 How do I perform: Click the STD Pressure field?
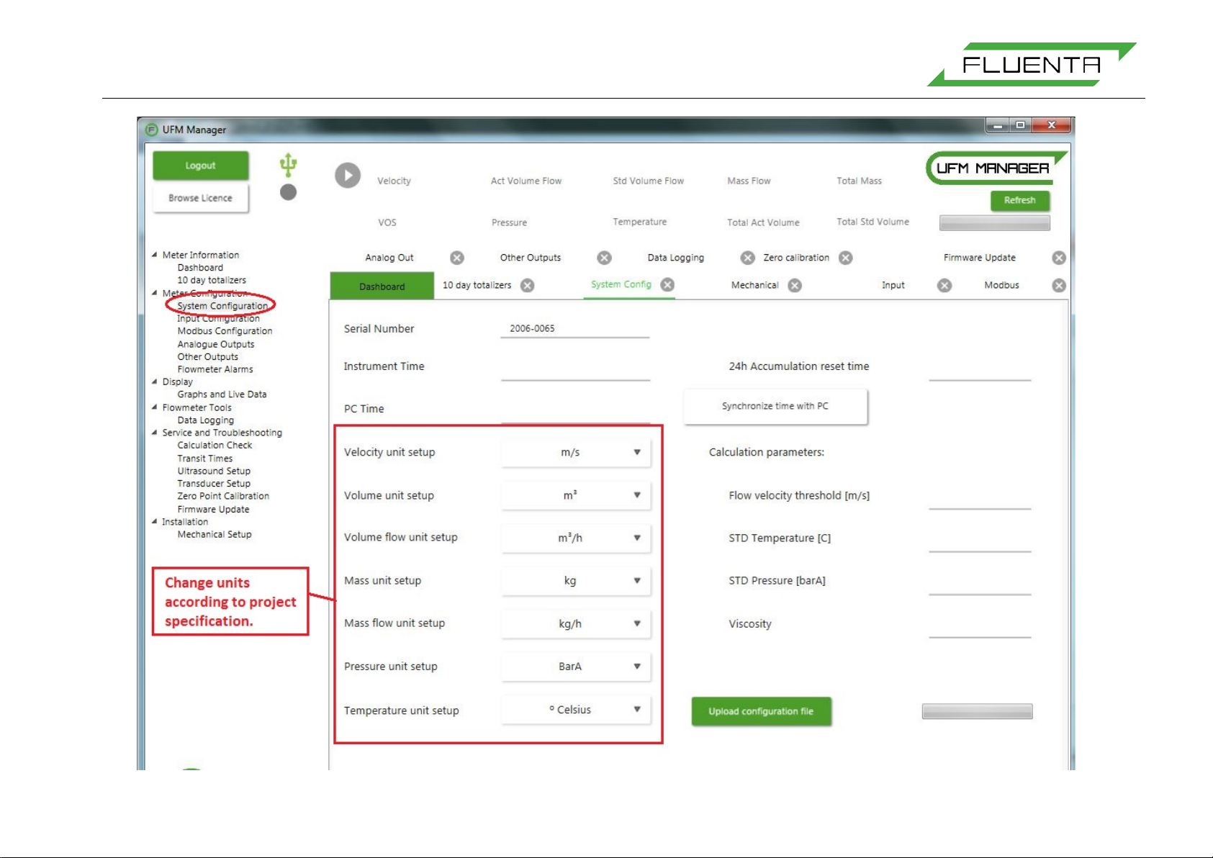(x=980, y=584)
